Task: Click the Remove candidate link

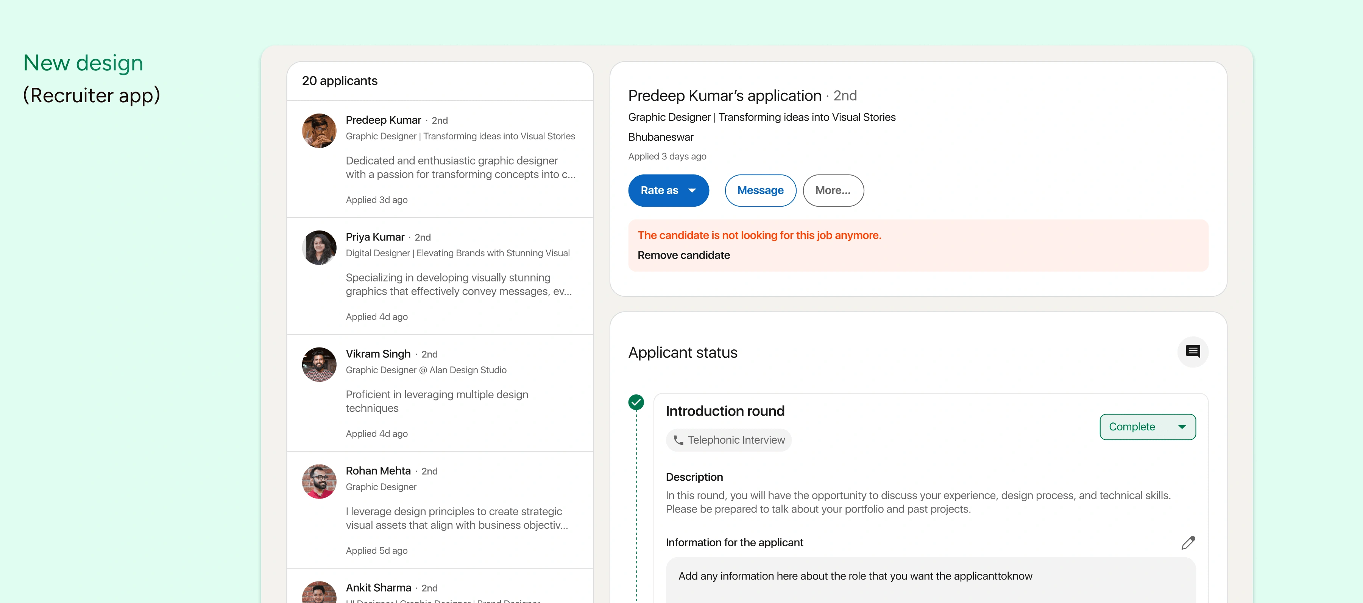Action: point(683,255)
